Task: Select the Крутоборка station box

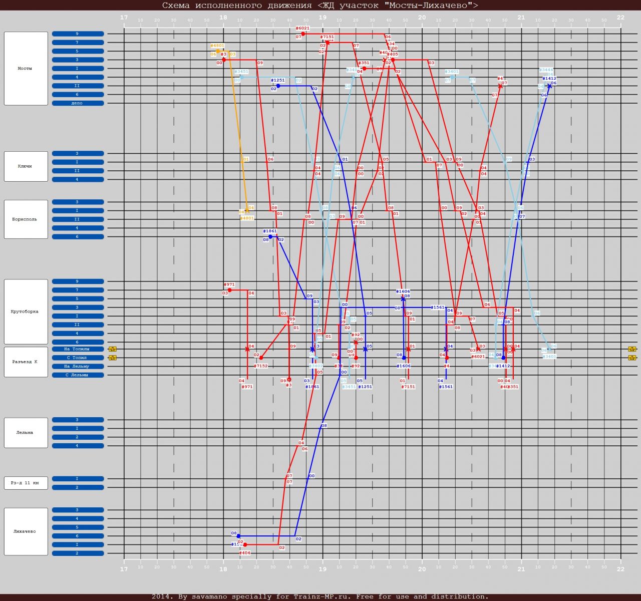Action: pyautogui.click(x=26, y=312)
